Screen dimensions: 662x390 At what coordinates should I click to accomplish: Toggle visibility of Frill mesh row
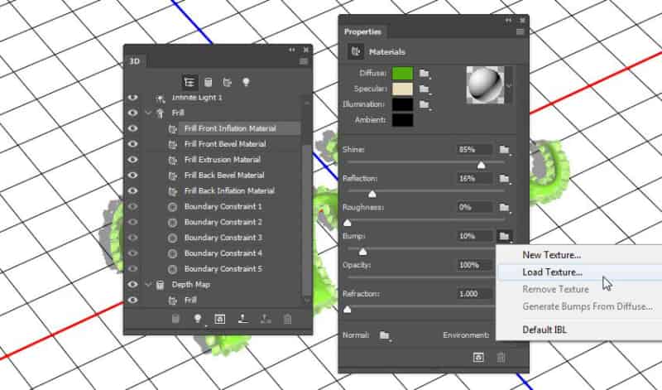pos(132,113)
